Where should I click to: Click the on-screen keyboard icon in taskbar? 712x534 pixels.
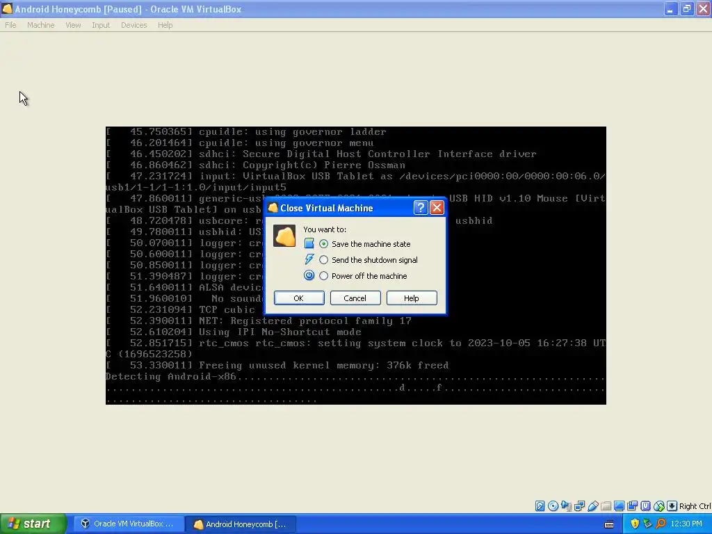(x=609, y=524)
